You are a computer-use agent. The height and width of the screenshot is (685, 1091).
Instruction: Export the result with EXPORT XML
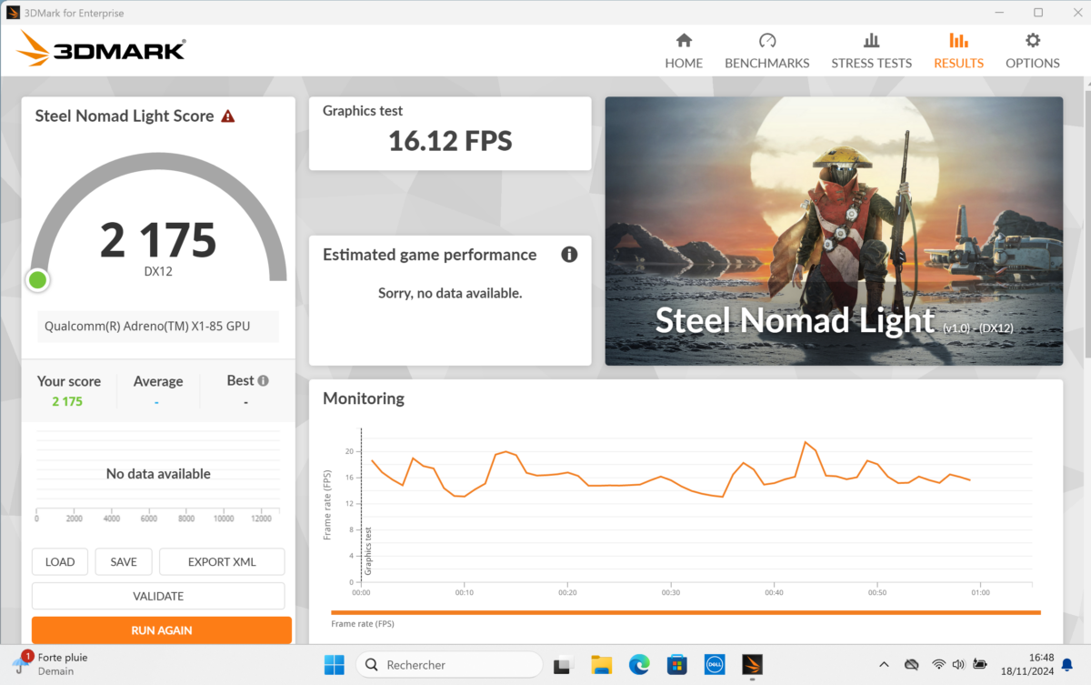tap(221, 561)
